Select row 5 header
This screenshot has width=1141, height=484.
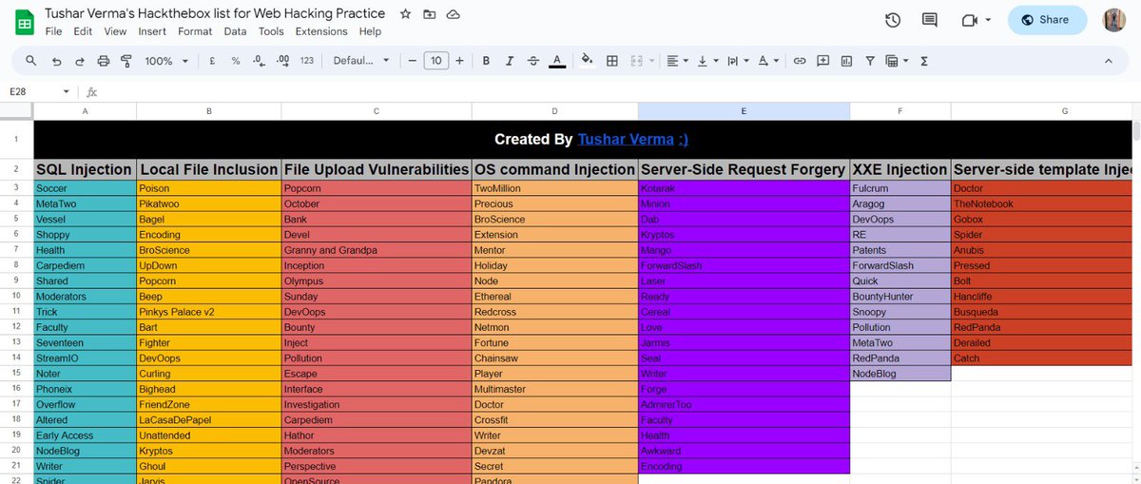(17, 219)
